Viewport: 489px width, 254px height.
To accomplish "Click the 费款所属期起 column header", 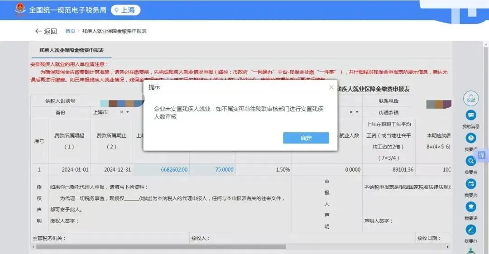I will pyautogui.click(x=69, y=141).
